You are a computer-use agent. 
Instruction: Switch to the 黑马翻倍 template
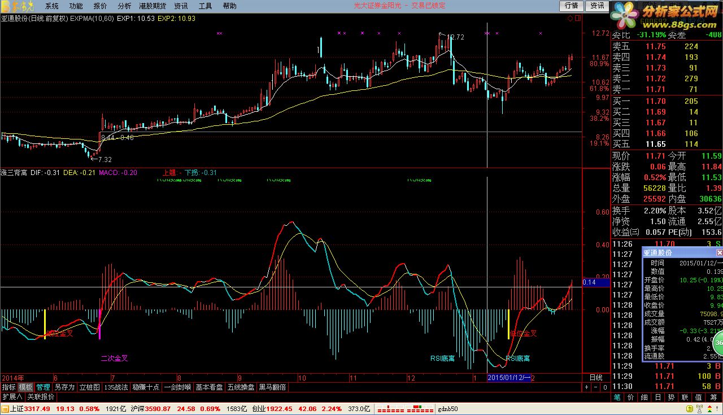click(x=273, y=387)
